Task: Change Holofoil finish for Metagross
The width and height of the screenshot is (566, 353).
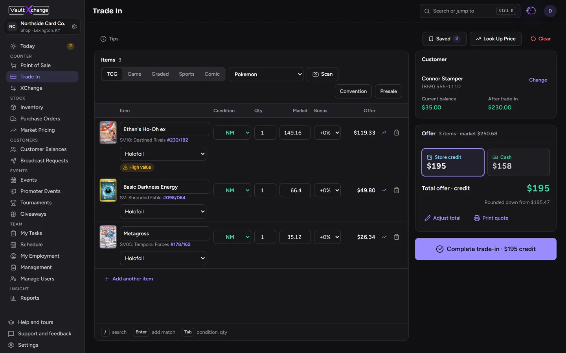Action: coord(163,258)
